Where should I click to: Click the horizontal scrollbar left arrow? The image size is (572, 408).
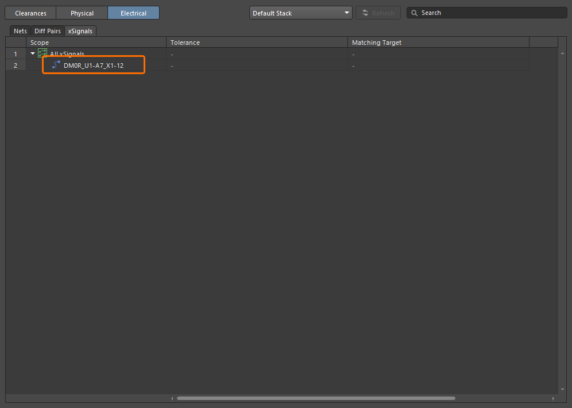pyautogui.click(x=172, y=398)
